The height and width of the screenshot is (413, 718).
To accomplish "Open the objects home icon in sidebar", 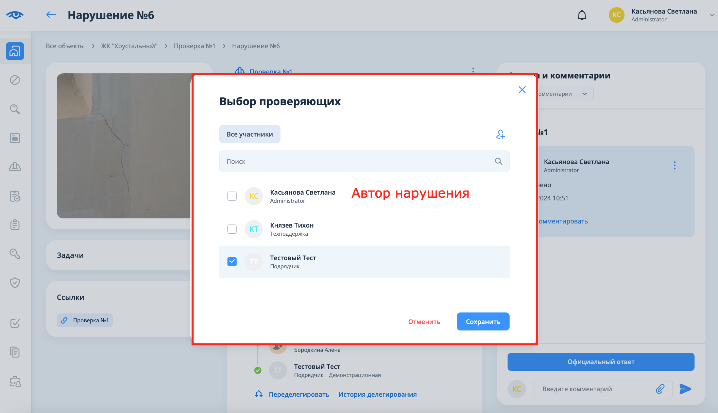I will [15, 51].
